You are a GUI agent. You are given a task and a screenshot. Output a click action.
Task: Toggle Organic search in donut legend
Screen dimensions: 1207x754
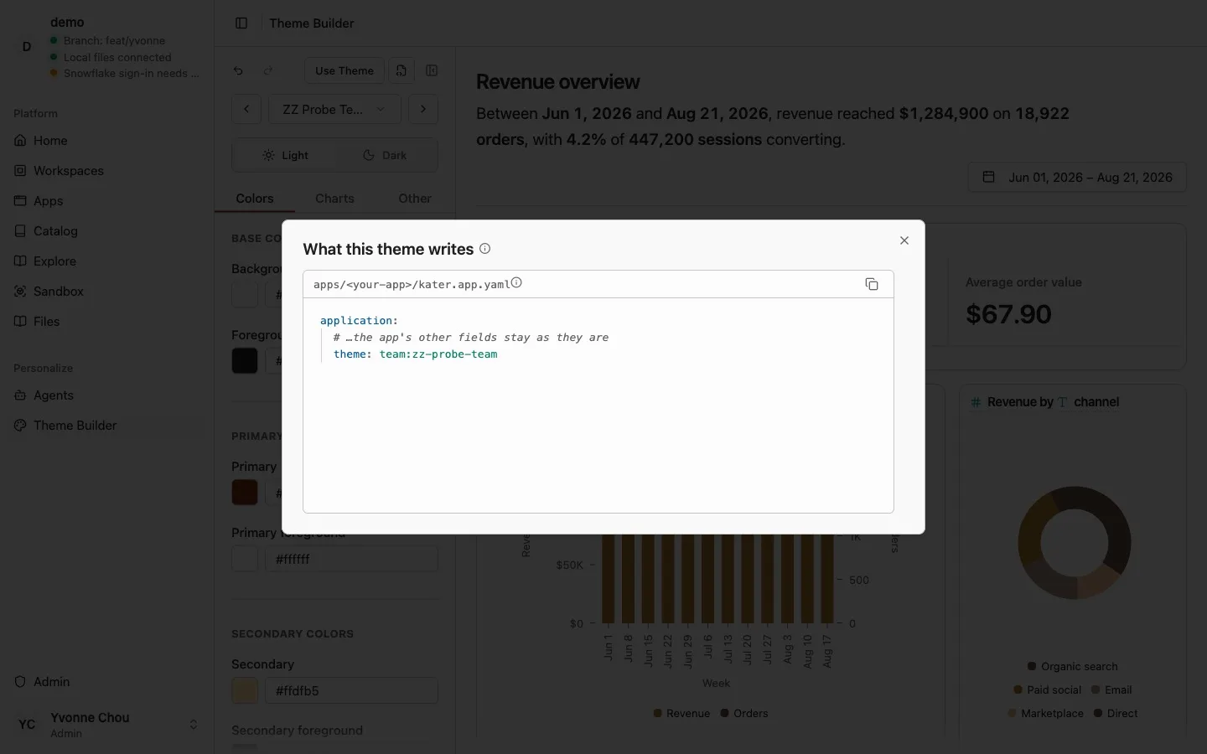point(1073,667)
